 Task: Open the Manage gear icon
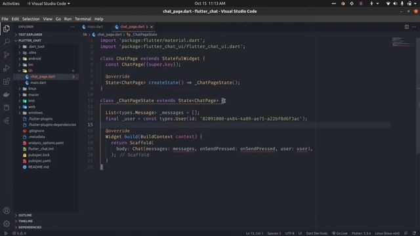7,224
